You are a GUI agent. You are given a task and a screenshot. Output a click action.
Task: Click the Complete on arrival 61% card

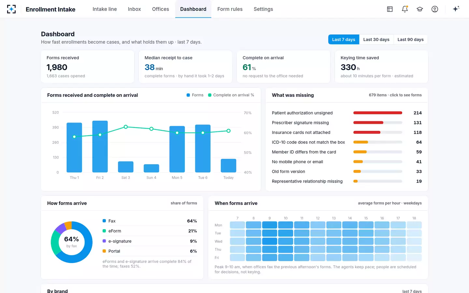pyautogui.click(x=284, y=66)
